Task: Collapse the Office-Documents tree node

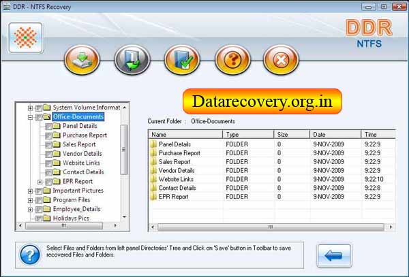Action: coord(30,118)
